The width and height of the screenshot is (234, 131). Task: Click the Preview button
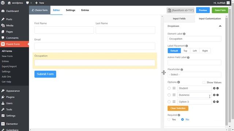click(x=203, y=10)
